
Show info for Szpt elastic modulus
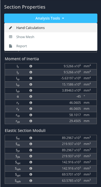(x=31, y=162)
